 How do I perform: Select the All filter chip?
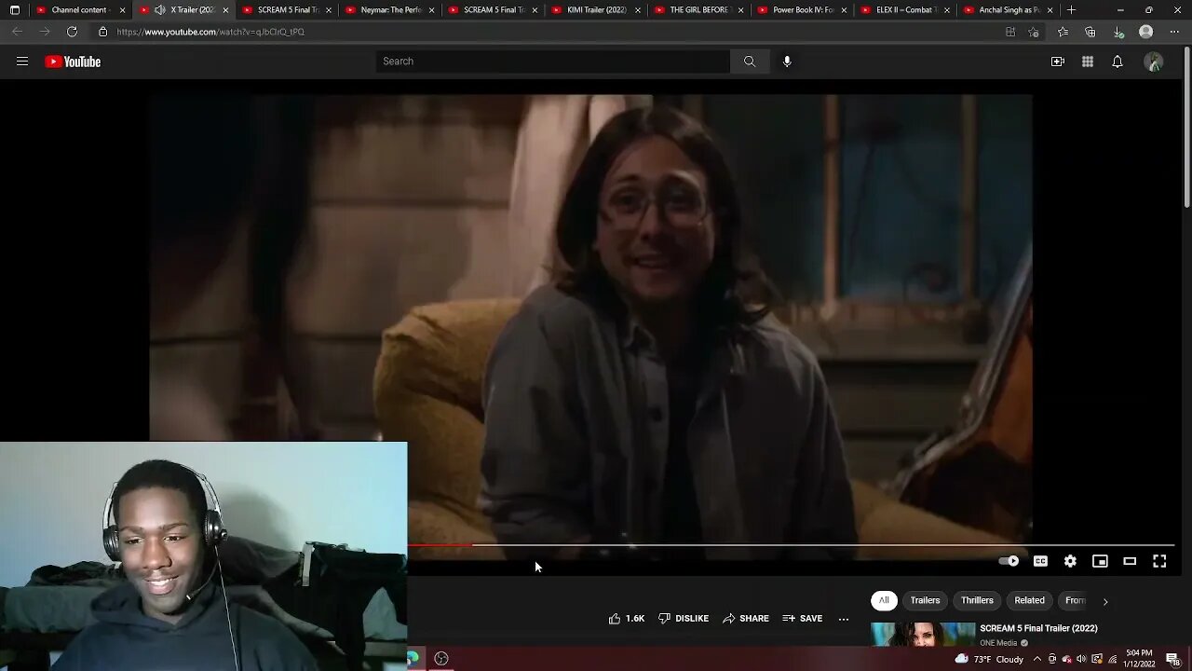click(884, 600)
